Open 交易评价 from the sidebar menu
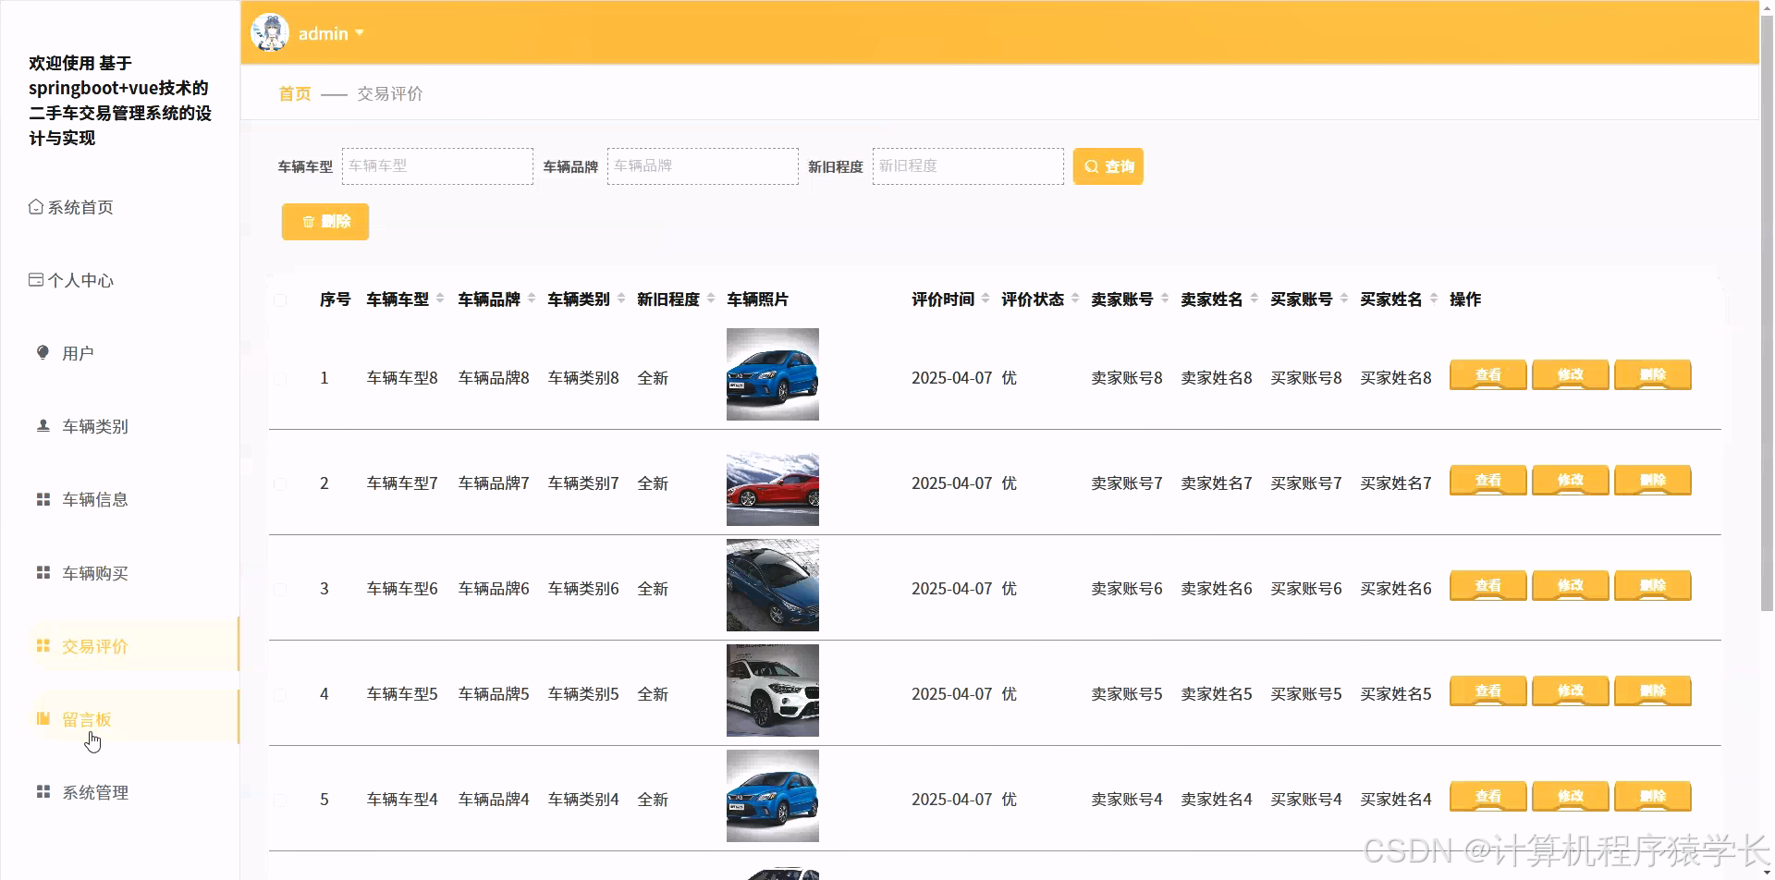Viewport: 1775px width, 880px height. (x=95, y=646)
